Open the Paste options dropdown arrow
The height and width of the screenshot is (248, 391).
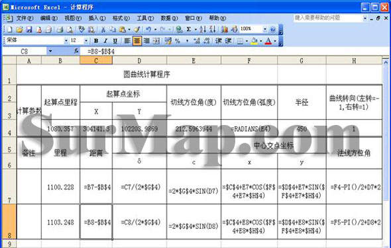(x=129, y=29)
